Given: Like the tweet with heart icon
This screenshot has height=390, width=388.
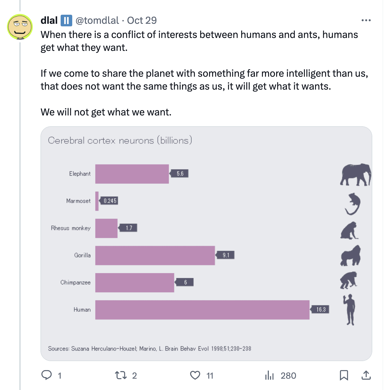Looking at the screenshot, I should click(195, 375).
